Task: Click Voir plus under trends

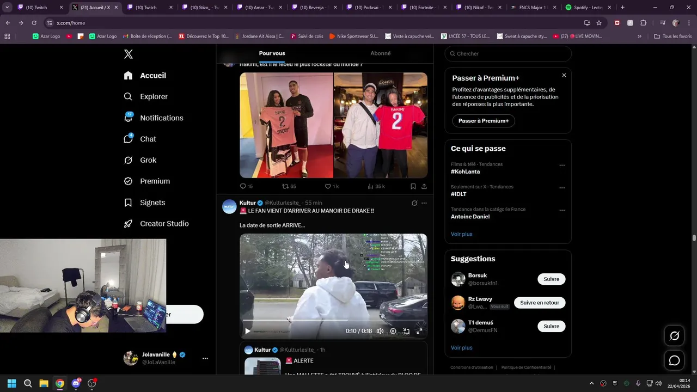Action: (x=461, y=234)
